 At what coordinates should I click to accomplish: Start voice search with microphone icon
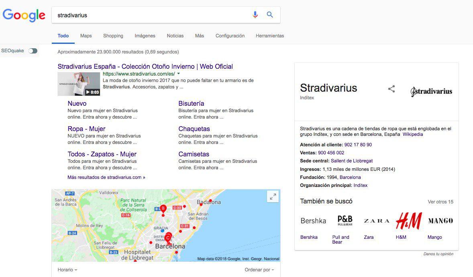click(x=255, y=15)
